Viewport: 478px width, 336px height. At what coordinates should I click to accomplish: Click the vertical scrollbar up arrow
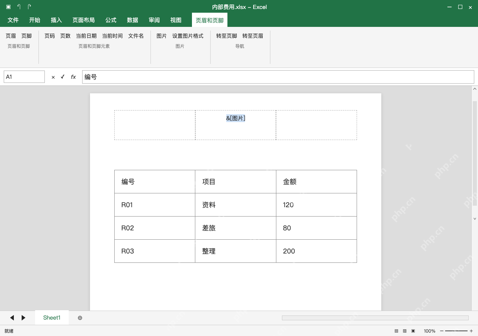[475, 89]
